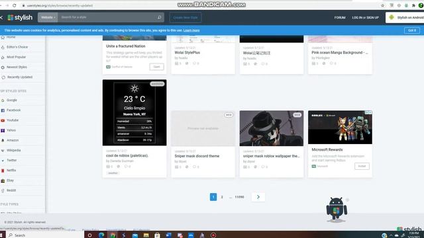The height and width of the screenshot is (238, 424).
Task: Open Reddit styles in sidebar
Action: pyautogui.click(x=11, y=190)
